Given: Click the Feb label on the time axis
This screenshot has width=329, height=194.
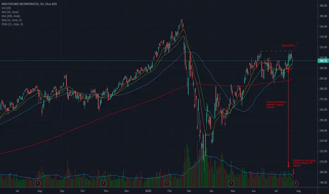Looking at the screenshot, I should (x=169, y=191).
